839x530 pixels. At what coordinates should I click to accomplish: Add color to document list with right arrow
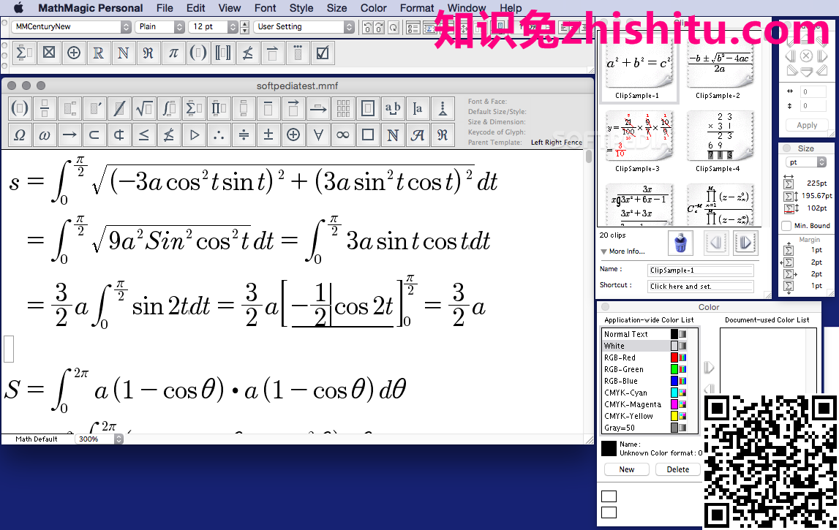(709, 368)
